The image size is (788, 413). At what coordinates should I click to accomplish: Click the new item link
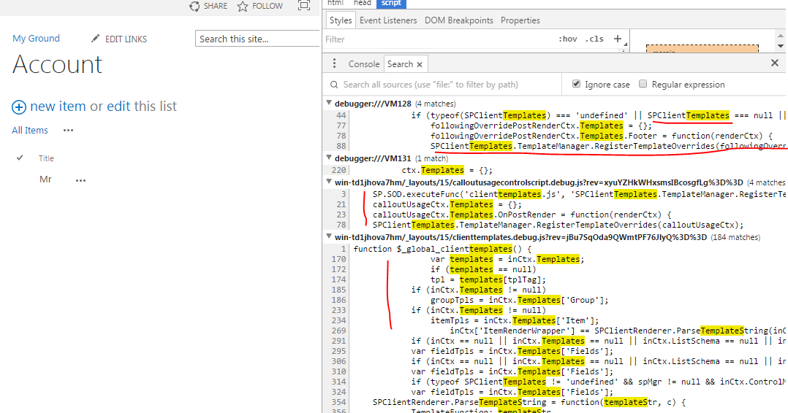coord(58,107)
